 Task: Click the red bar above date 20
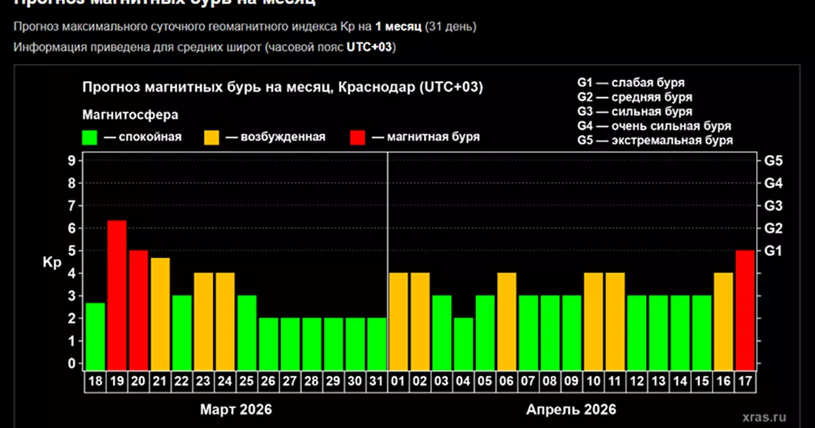click(139, 309)
